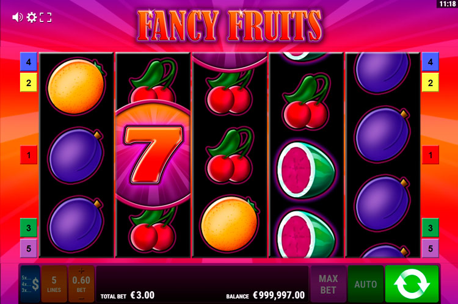The image size is (458, 304).
Task: Click the AUTO spin button
Action: [x=366, y=284]
